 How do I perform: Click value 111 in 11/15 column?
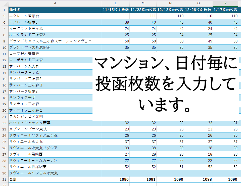click(116, 16)
